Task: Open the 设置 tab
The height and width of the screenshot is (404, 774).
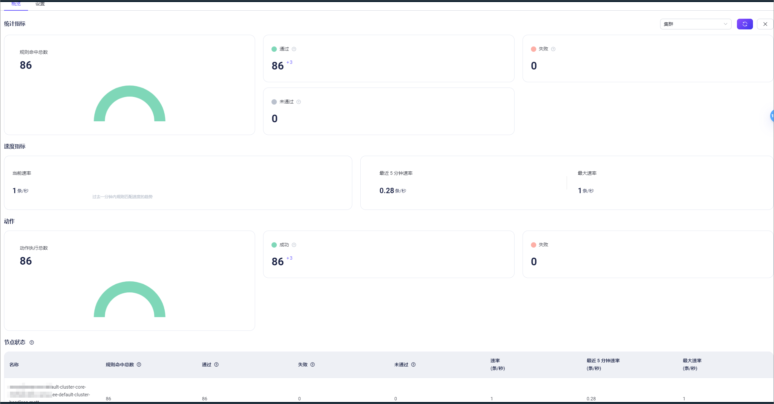Action: click(x=40, y=4)
